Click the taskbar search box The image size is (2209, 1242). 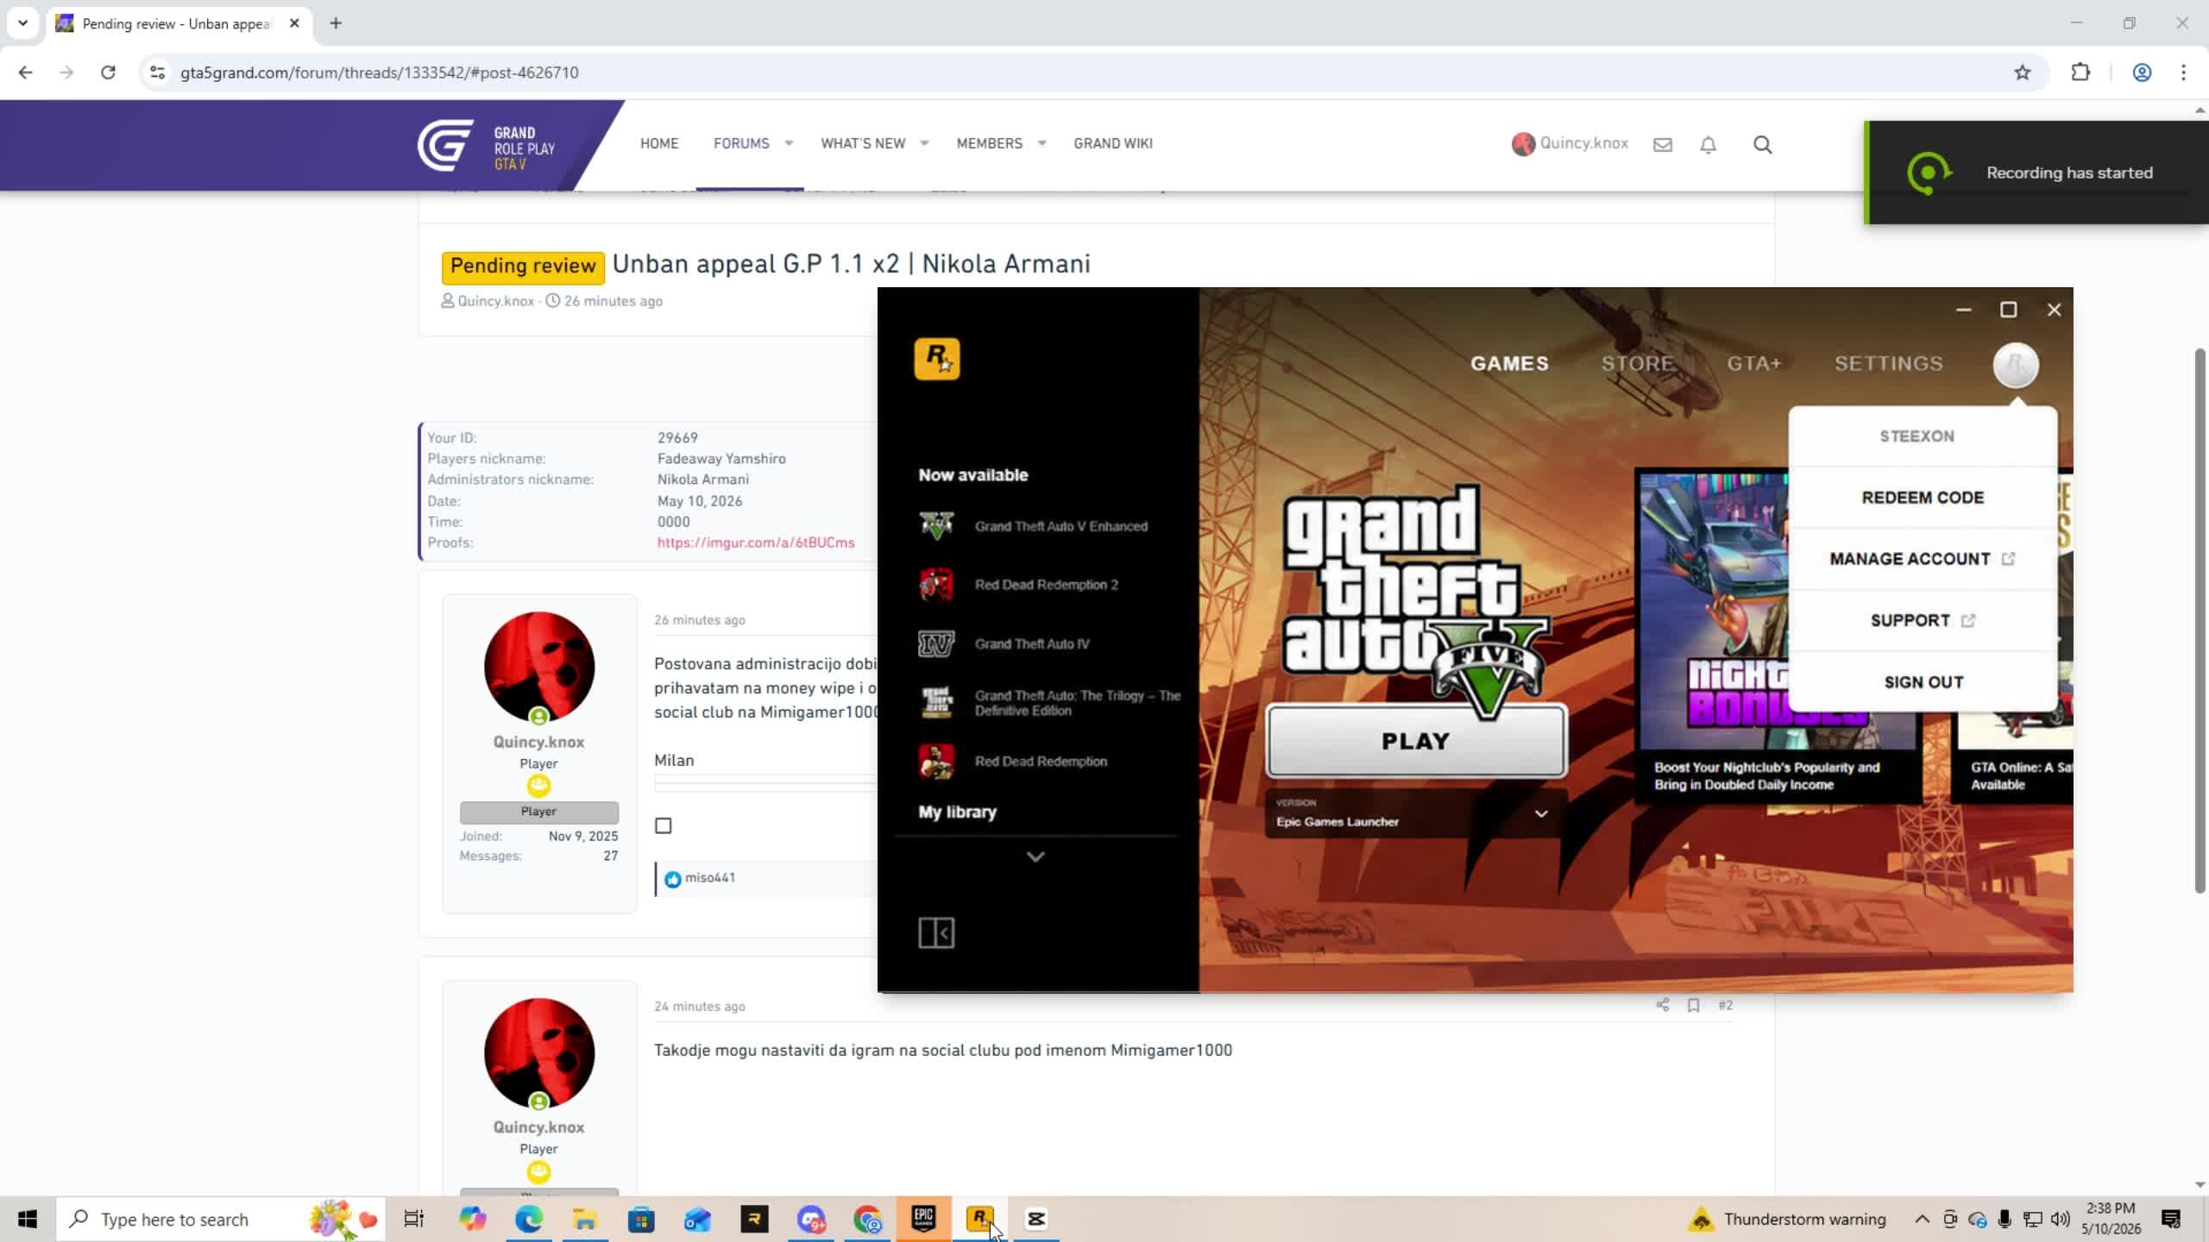[x=221, y=1219]
